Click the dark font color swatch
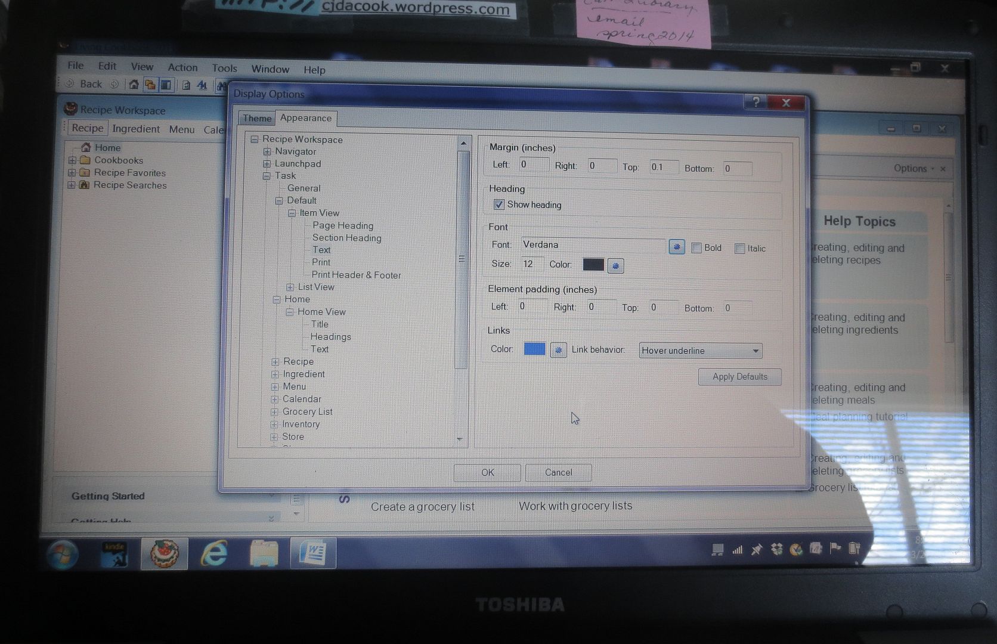Viewport: 997px width, 644px height. click(593, 265)
